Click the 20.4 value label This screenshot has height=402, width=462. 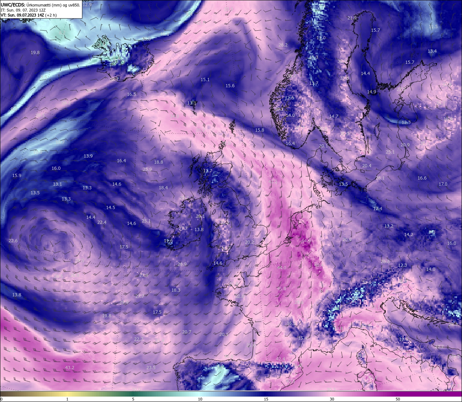point(367,166)
